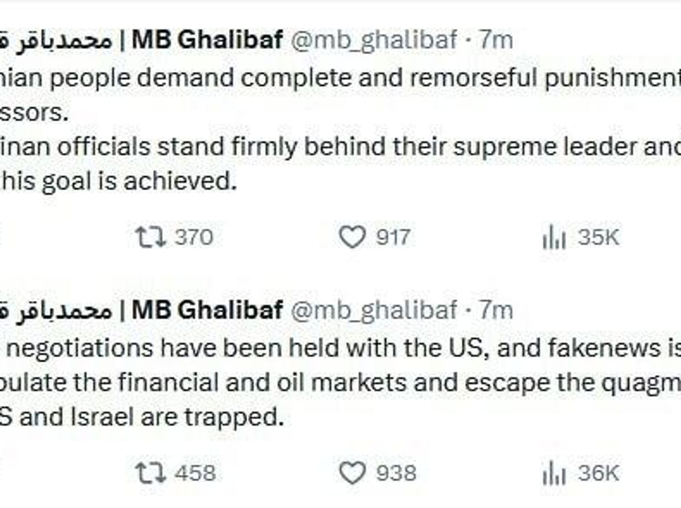Like the tweet with 917 likes
The image size is (681, 508).
[352, 237]
